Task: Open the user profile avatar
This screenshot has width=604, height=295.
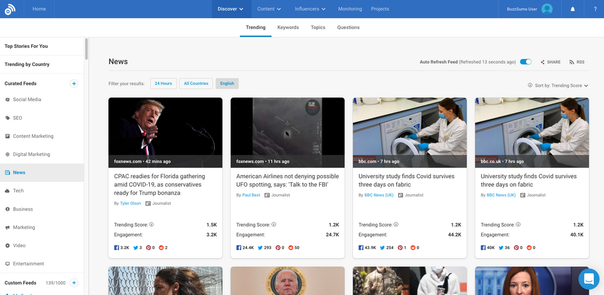Action: click(x=547, y=9)
